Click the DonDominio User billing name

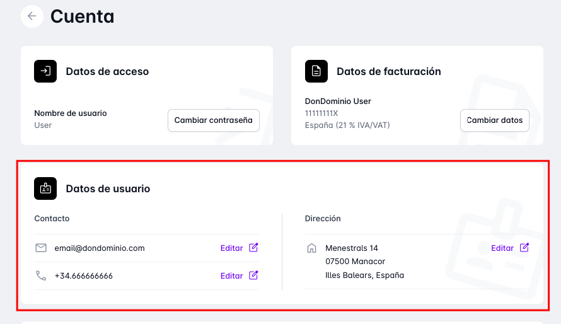[338, 101]
